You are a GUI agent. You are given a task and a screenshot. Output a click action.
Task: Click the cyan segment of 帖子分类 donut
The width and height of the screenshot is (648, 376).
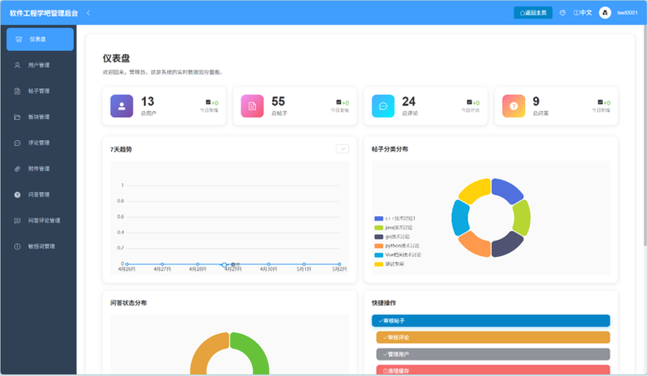click(x=460, y=217)
